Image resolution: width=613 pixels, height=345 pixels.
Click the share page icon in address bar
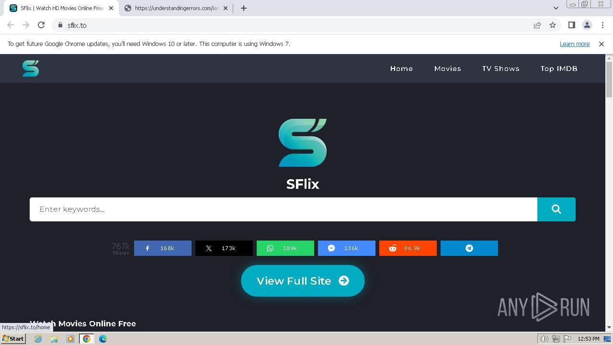coord(537,25)
